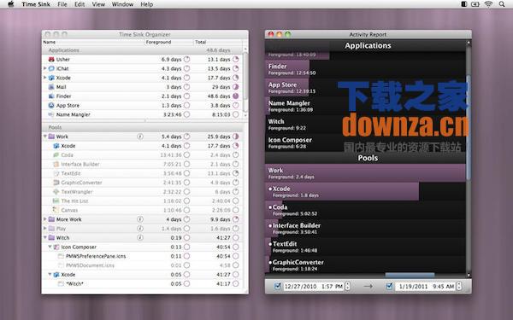Viewport: 513px width, 320px height.
Task: Select the Work bar in Activity Report Pools
Action: [365, 173]
